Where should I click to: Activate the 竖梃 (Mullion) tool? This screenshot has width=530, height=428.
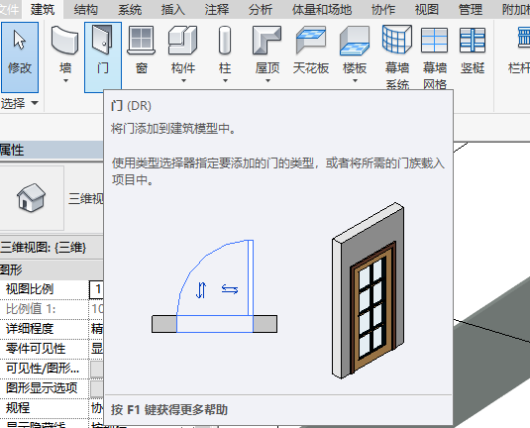473,52
